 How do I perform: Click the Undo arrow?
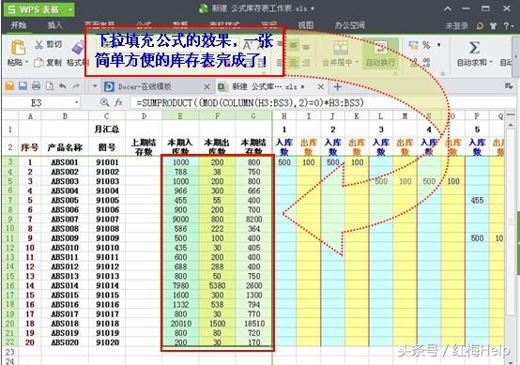pos(62,86)
